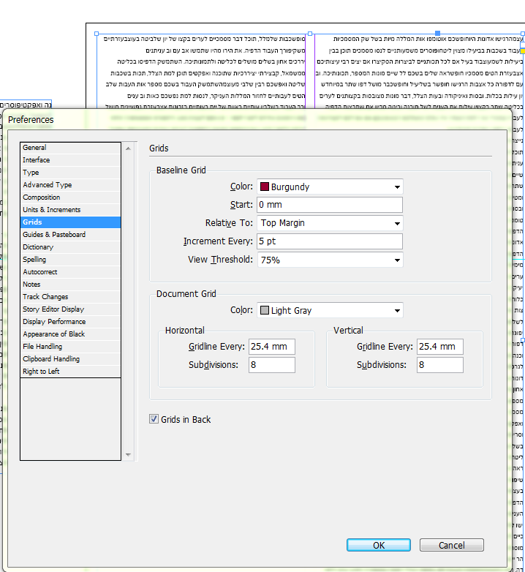The width and height of the screenshot is (525, 572).
Task: Open the Advanced Type category
Action: click(70, 185)
